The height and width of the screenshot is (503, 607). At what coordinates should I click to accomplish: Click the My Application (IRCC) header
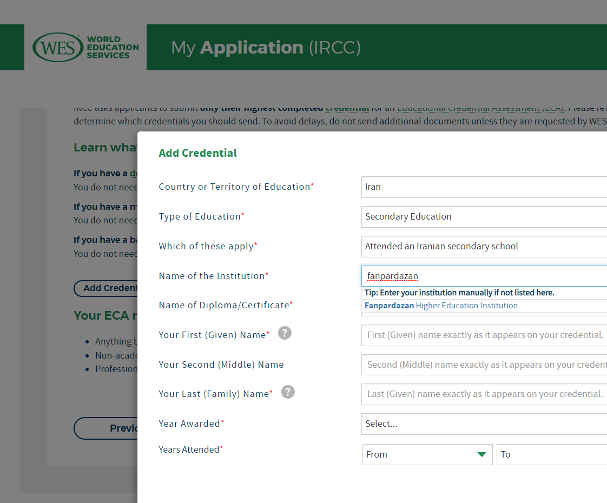coord(266,48)
